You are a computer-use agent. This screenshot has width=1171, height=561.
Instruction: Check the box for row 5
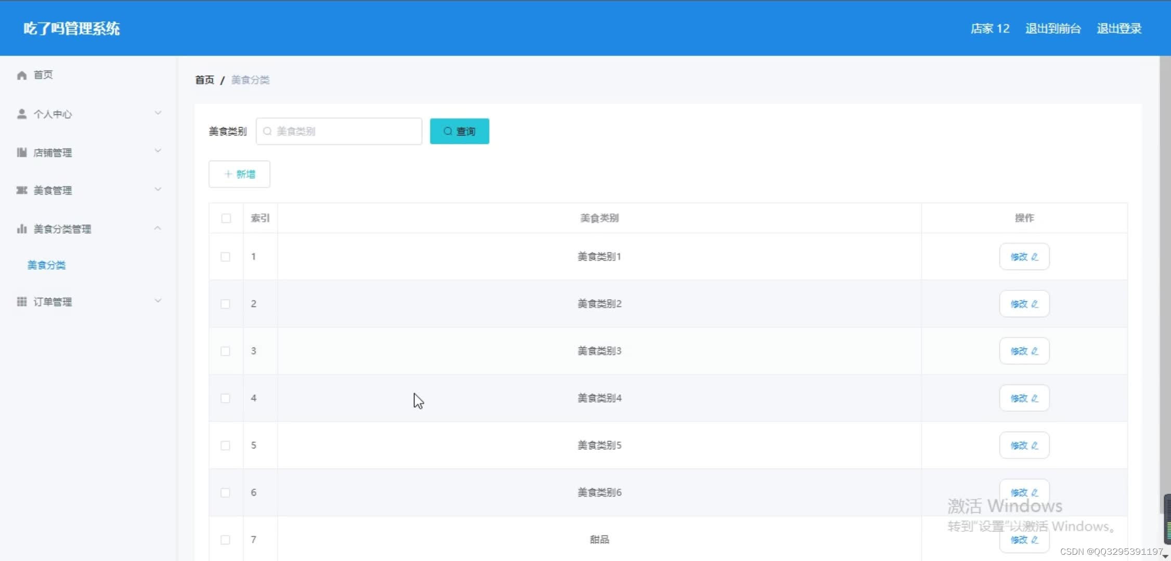coord(226,446)
